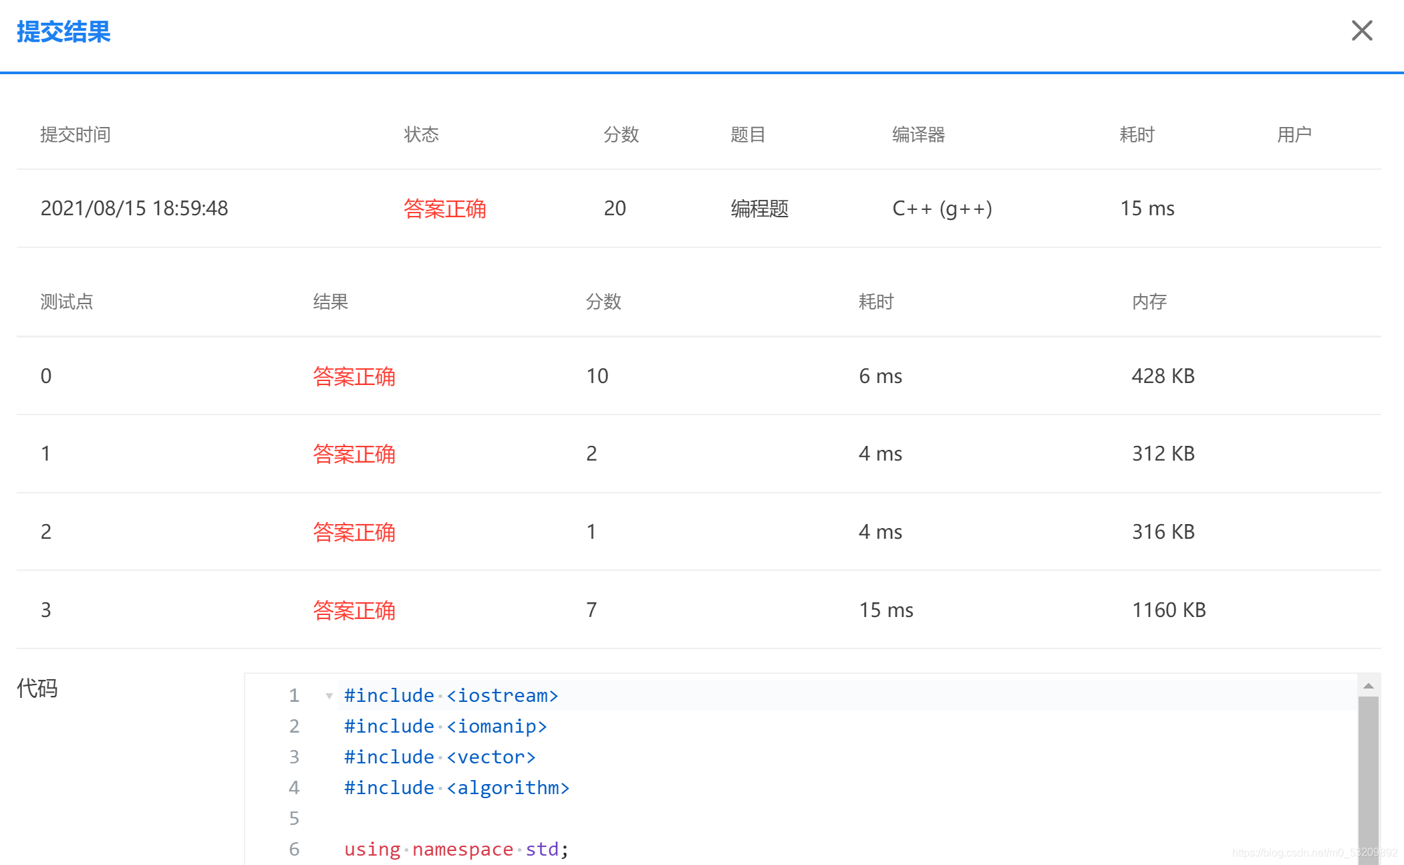Click the code panel scrollbar thumb

(1368, 775)
